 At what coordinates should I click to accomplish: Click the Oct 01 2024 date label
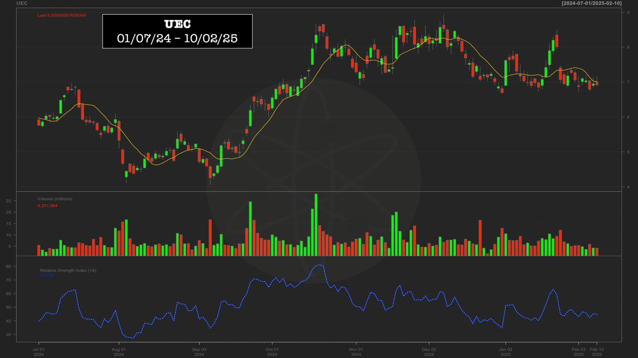click(x=272, y=352)
